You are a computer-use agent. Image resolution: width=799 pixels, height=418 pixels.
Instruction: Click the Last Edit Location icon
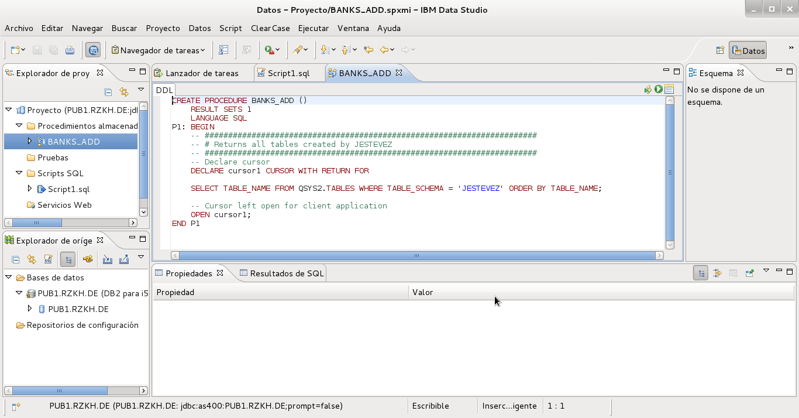coord(368,50)
